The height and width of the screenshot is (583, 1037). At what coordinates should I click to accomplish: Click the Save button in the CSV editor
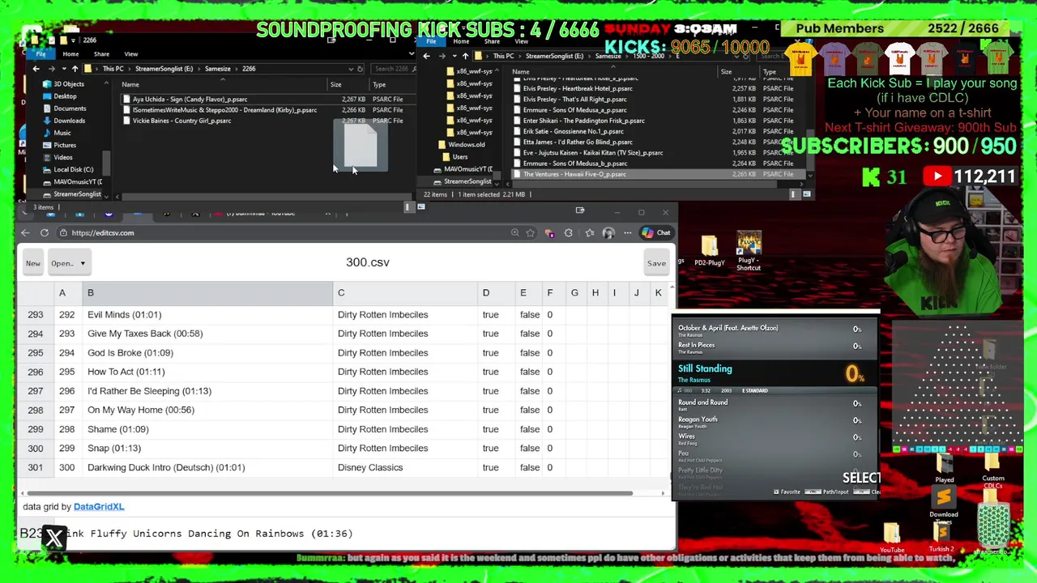[656, 263]
